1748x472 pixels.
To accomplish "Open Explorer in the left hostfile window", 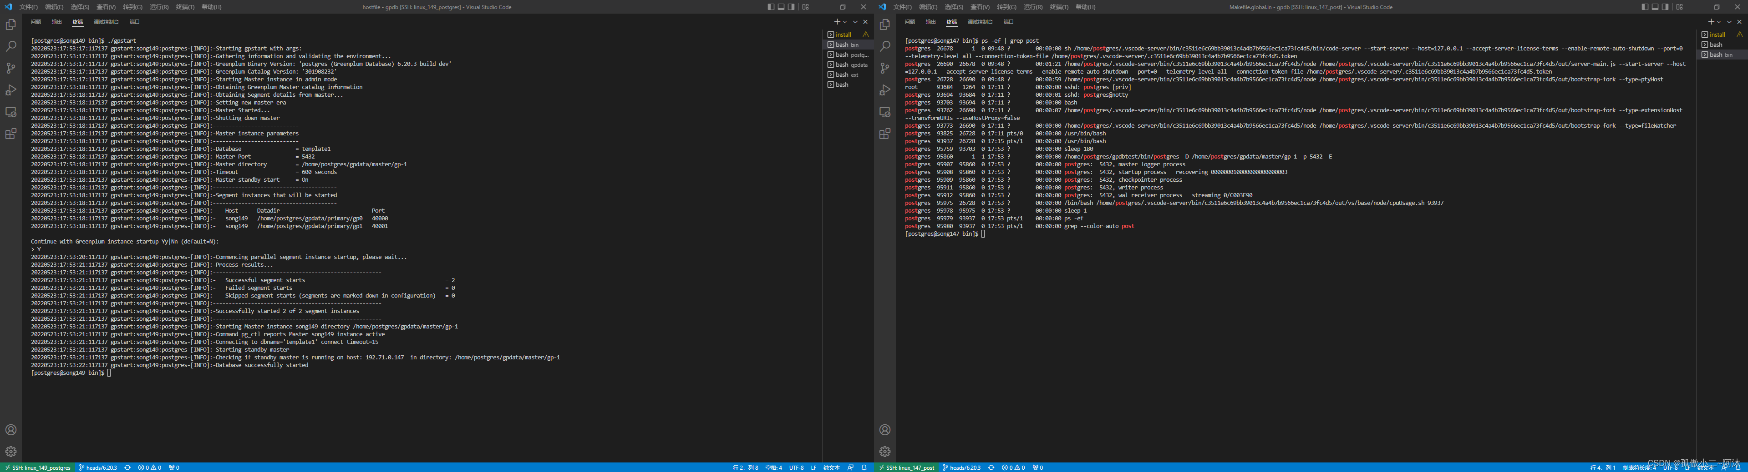I will (x=11, y=25).
